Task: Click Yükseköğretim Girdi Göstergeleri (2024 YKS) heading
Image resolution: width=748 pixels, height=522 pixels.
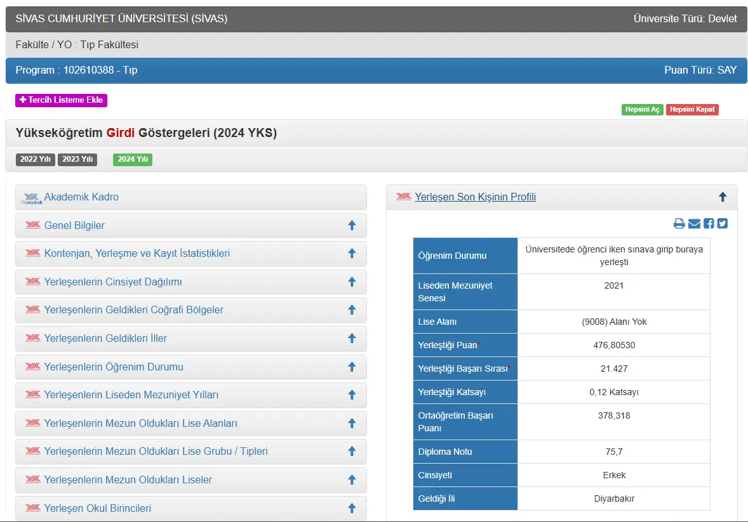Action: pyautogui.click(x=146, y=133)
